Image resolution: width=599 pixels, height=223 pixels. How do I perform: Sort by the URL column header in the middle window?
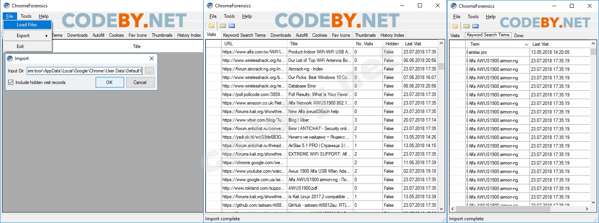click(x=254, y=43)
